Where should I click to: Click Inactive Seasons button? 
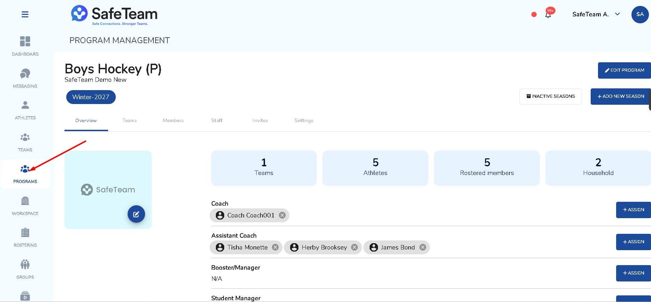551,96
